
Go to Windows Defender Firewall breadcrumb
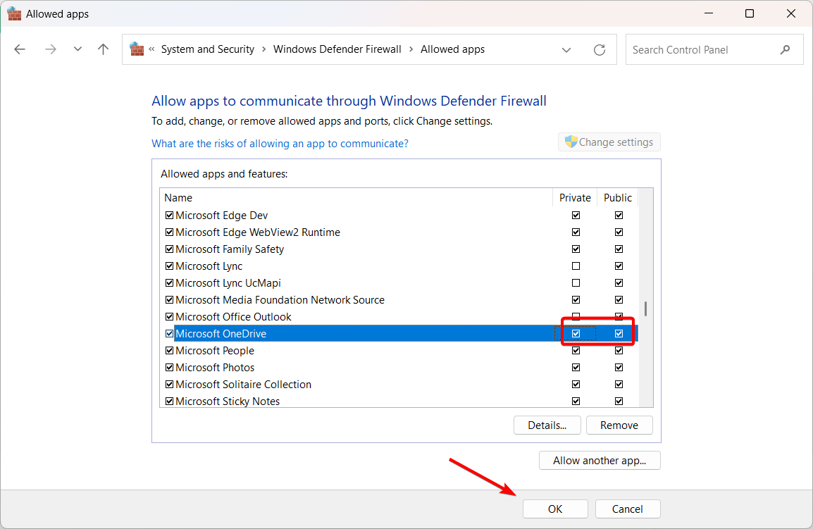click(337, 49)
